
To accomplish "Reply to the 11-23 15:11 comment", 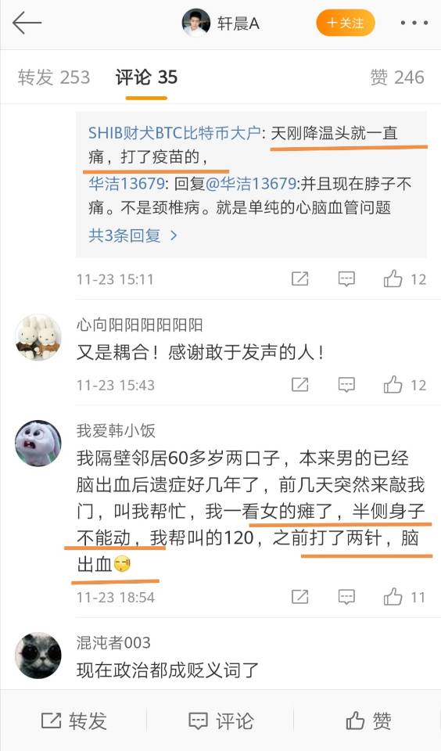I will tap(346, 278).
